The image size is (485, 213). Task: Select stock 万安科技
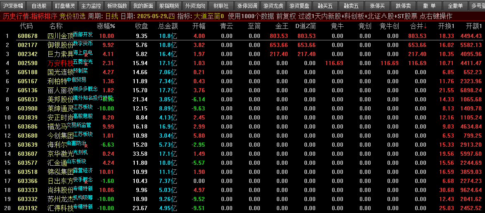[x=61, y=63]
